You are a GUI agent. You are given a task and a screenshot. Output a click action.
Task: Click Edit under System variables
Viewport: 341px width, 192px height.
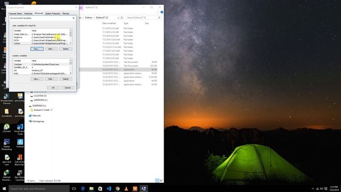[x=51, y=79]
